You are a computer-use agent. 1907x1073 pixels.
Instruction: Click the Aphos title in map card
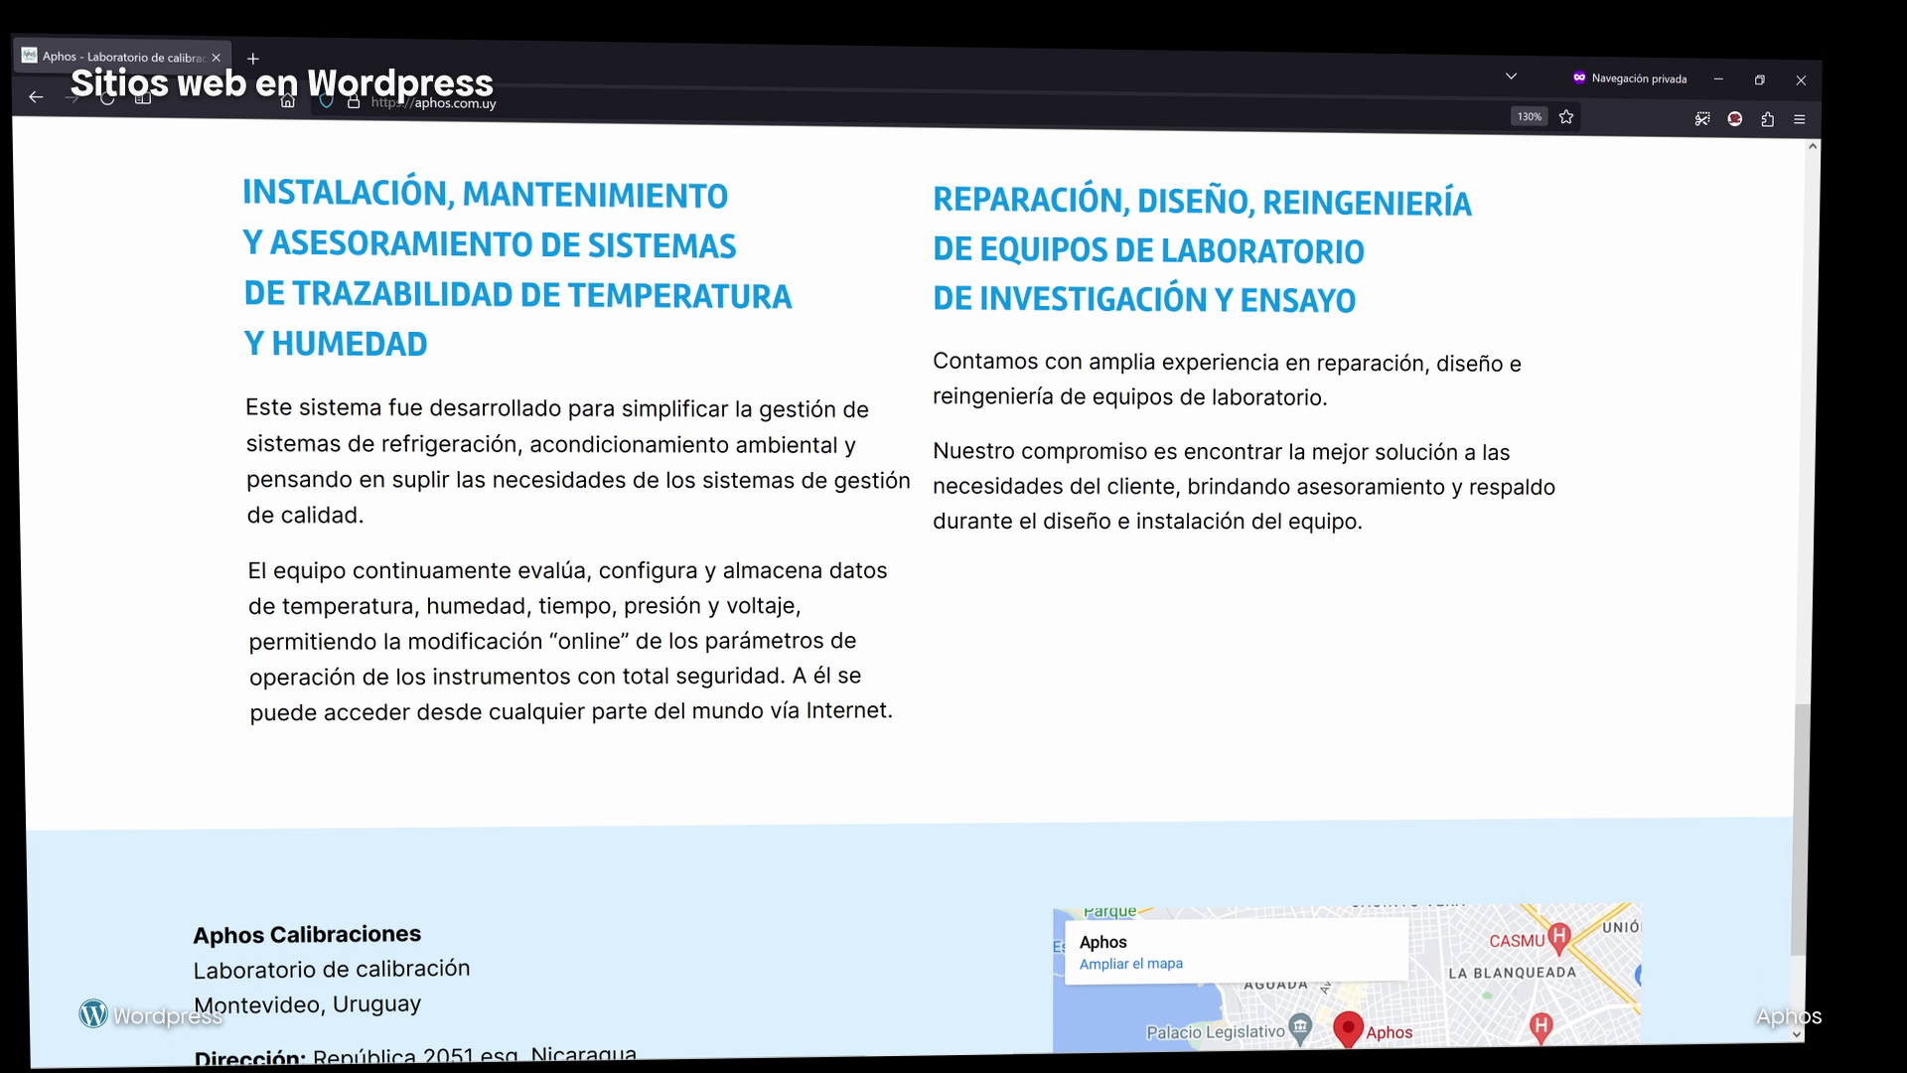coord(1103,942)
